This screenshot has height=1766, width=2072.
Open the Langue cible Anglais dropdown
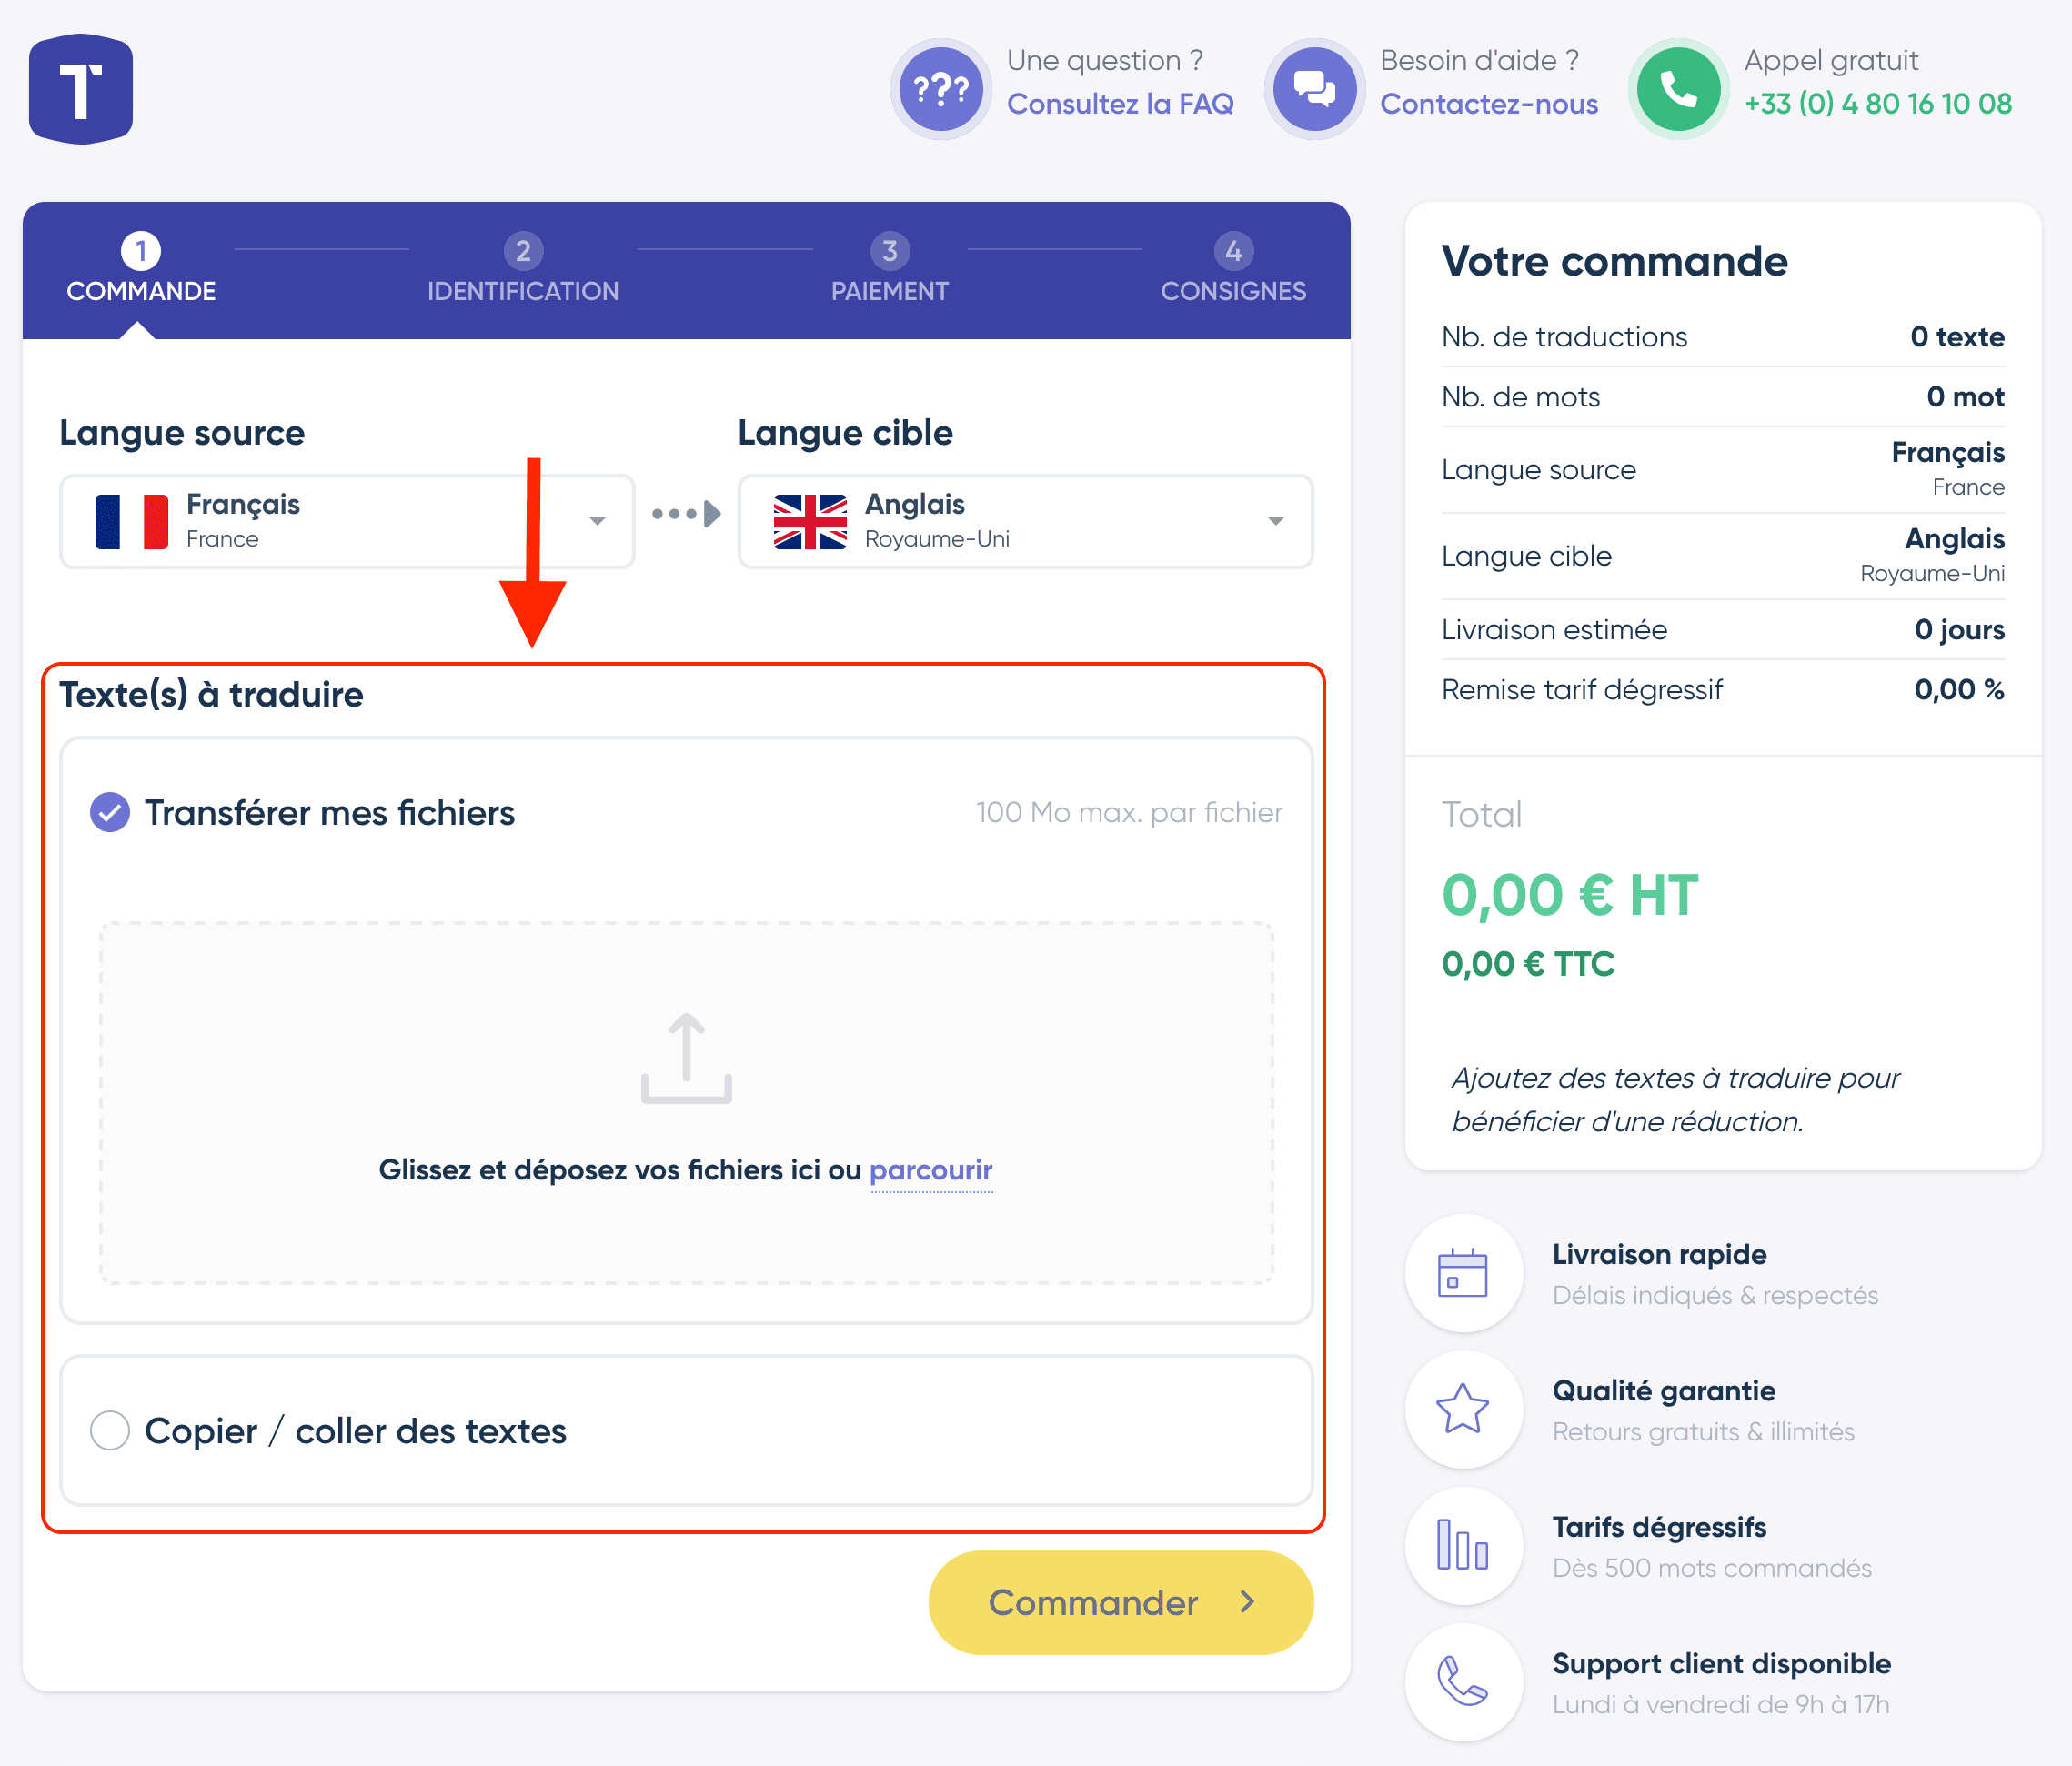pyautogui.click(x=1025, y=521)
